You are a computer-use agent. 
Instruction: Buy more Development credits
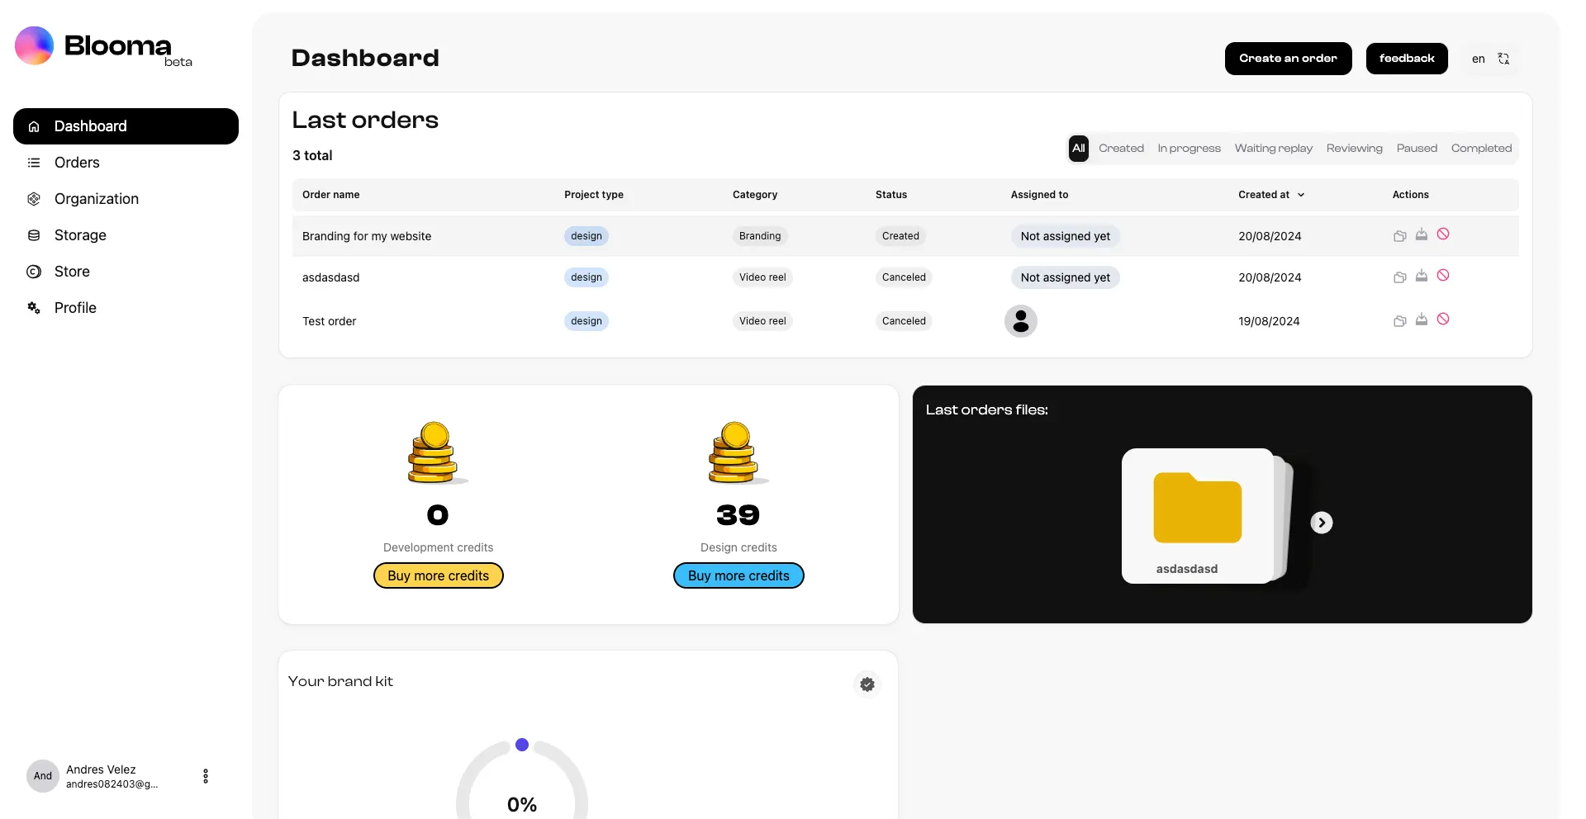pos(439,575)
